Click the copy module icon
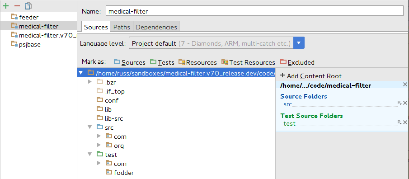This screenshot has height=179, width=409. (28, 6)
